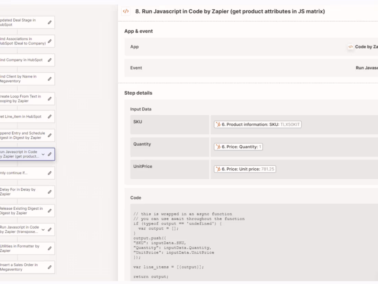
Task: Click the HubSpot icon inside the SKU data pill
Action: [x=218, y=125]
